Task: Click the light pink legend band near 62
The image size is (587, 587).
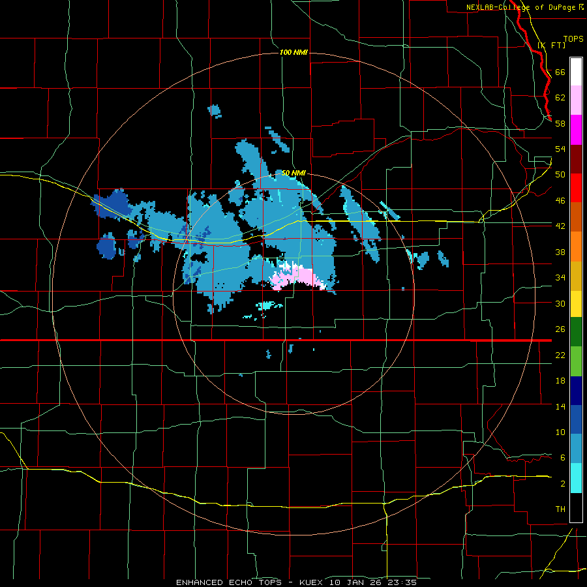Action: 576,100
